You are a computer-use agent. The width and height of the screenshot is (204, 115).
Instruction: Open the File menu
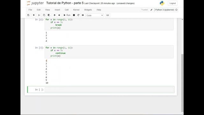[30, 10]
